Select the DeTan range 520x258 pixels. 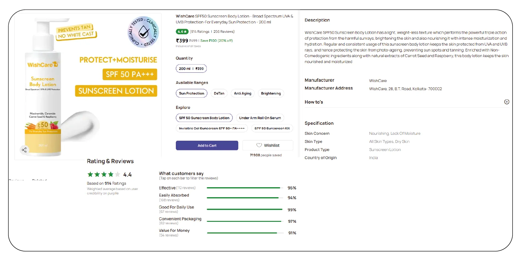(x=219, y=93)
